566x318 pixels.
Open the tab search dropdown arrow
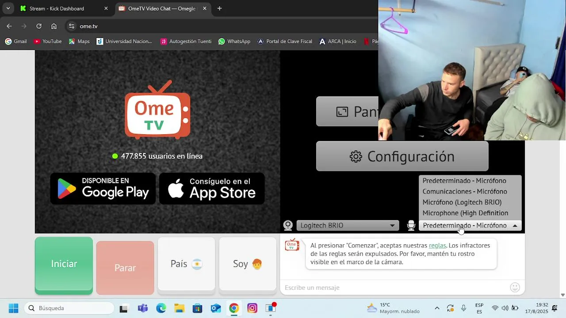point(8,8)
